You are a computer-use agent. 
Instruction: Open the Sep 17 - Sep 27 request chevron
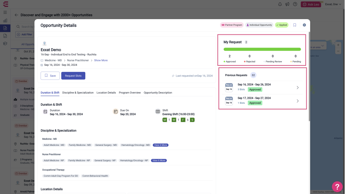point(298,101)
